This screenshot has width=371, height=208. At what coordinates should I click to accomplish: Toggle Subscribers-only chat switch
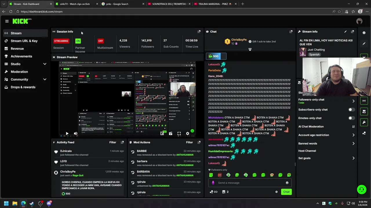pyautogui.click(x=351, y=109)
